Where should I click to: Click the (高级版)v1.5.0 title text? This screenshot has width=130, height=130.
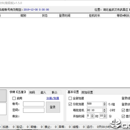(x=13, y=3)
